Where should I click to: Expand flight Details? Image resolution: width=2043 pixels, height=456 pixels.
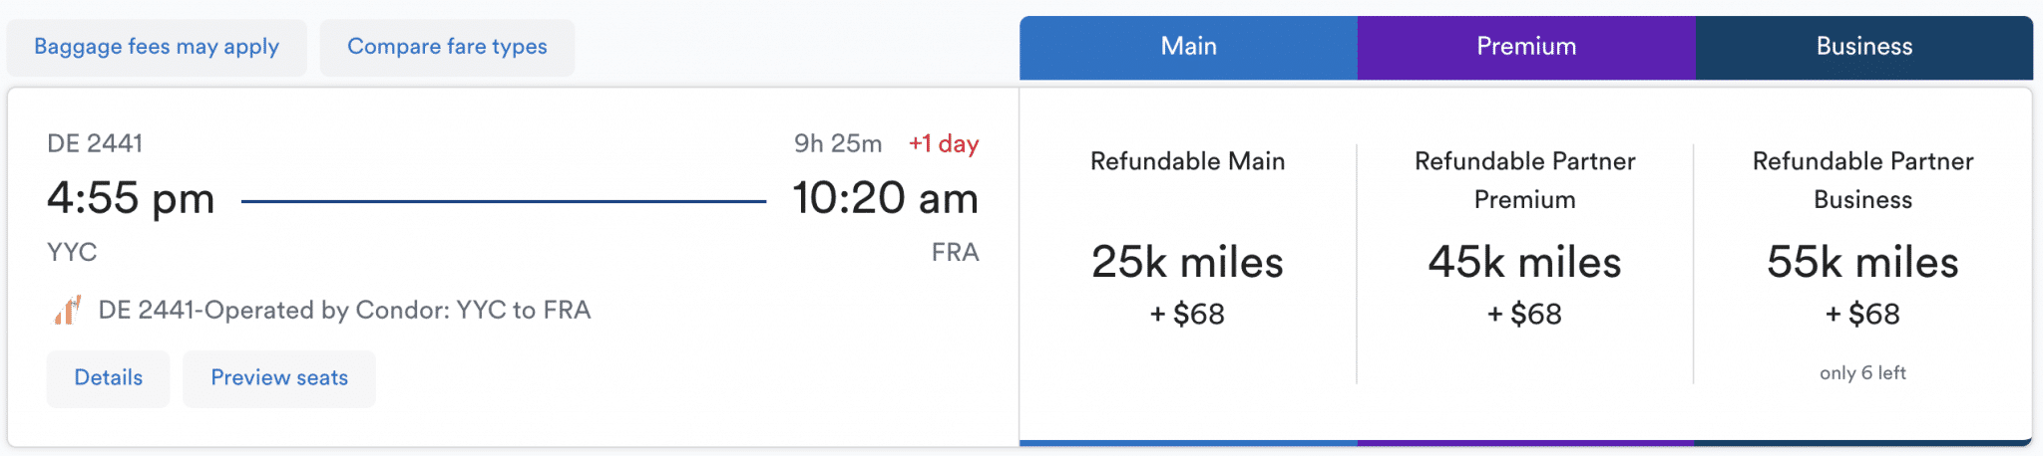[x=108, y=378]
